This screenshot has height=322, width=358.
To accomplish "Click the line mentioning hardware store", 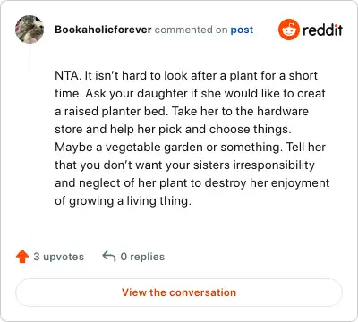I will tap(182, 112).
